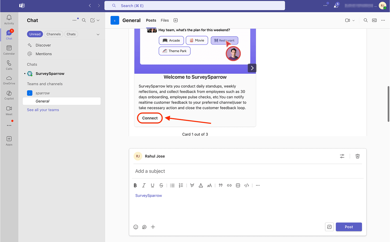Open the Calendar app in sidebar
This screenshot has width=390, height=242.
point(9,50)
